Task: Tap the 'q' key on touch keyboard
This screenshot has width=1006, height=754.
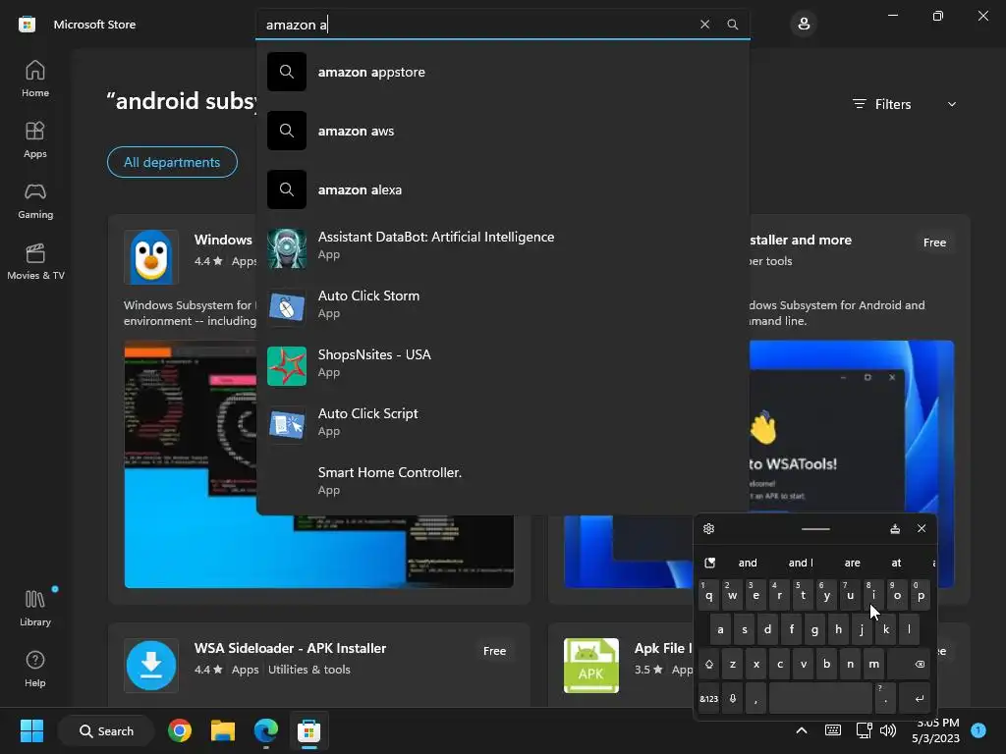Action: point(708,594)
